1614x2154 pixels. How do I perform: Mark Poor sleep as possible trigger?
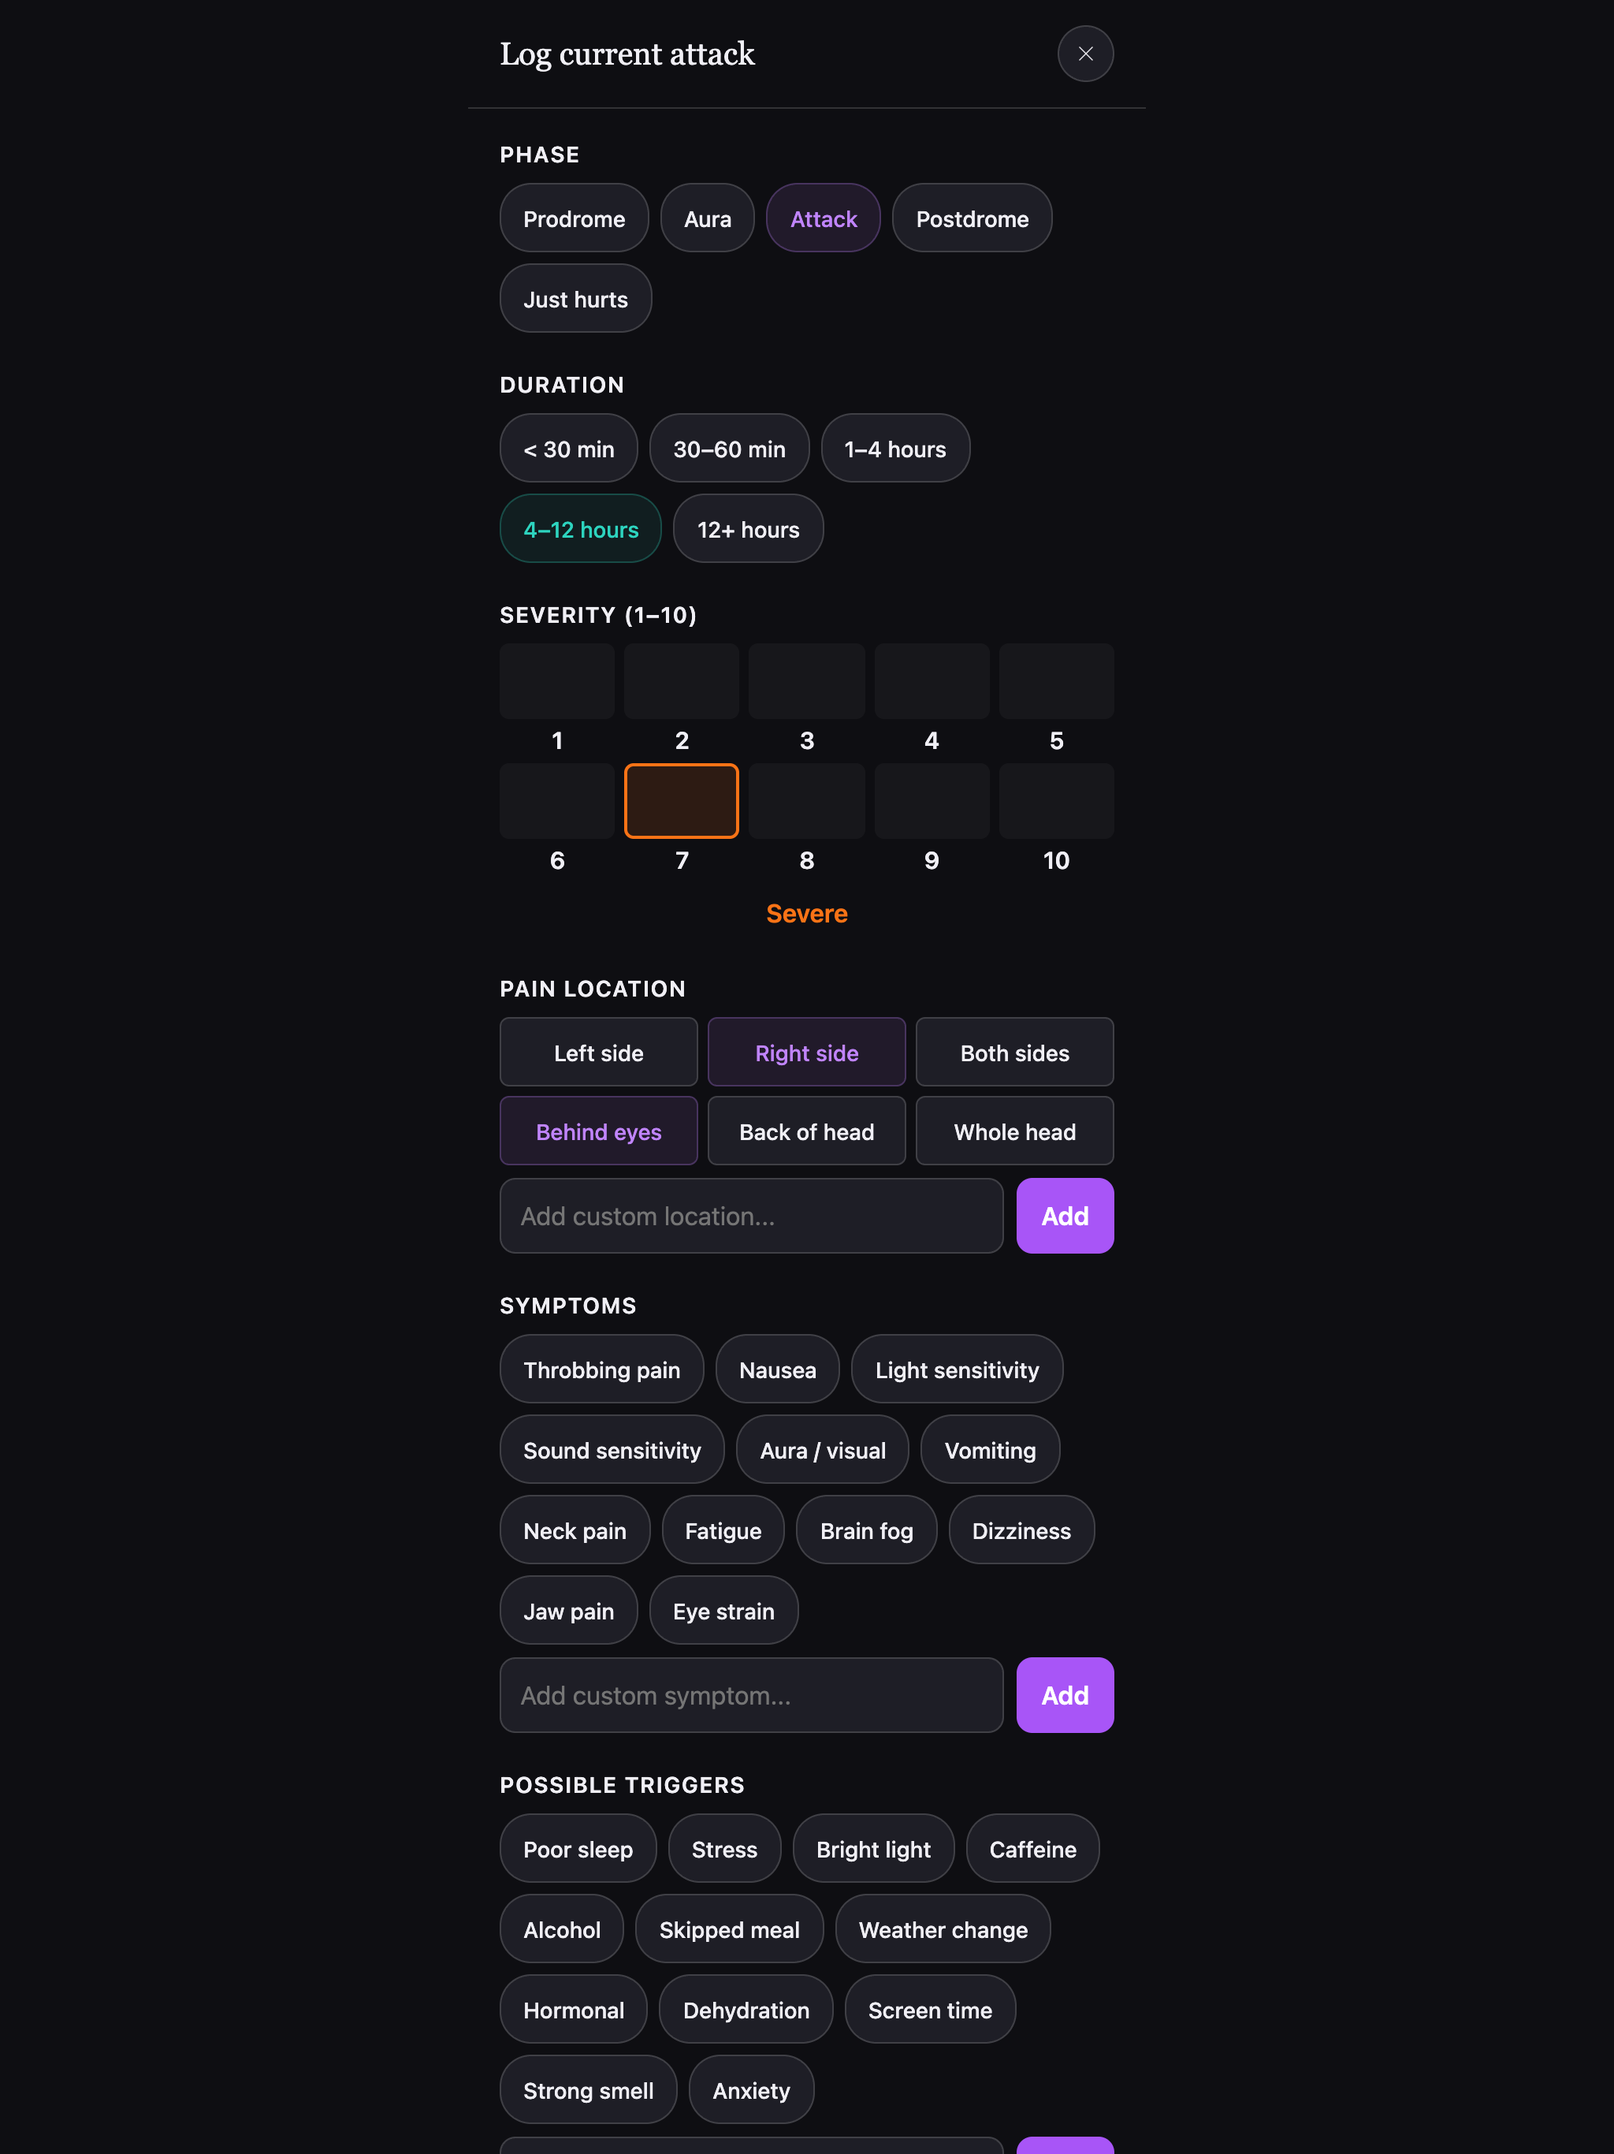(x=578, y=1848)
